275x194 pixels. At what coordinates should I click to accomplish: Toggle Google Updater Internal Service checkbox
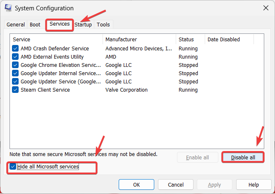point(15,73)
